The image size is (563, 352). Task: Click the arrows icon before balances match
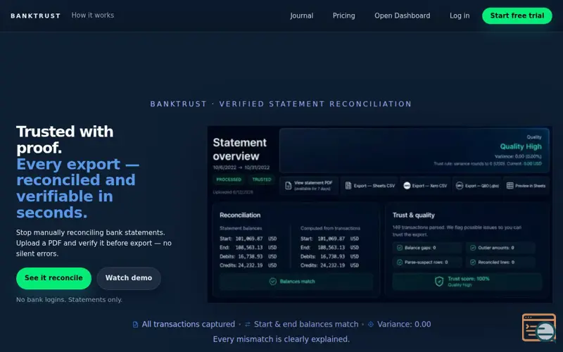(248, 325)
